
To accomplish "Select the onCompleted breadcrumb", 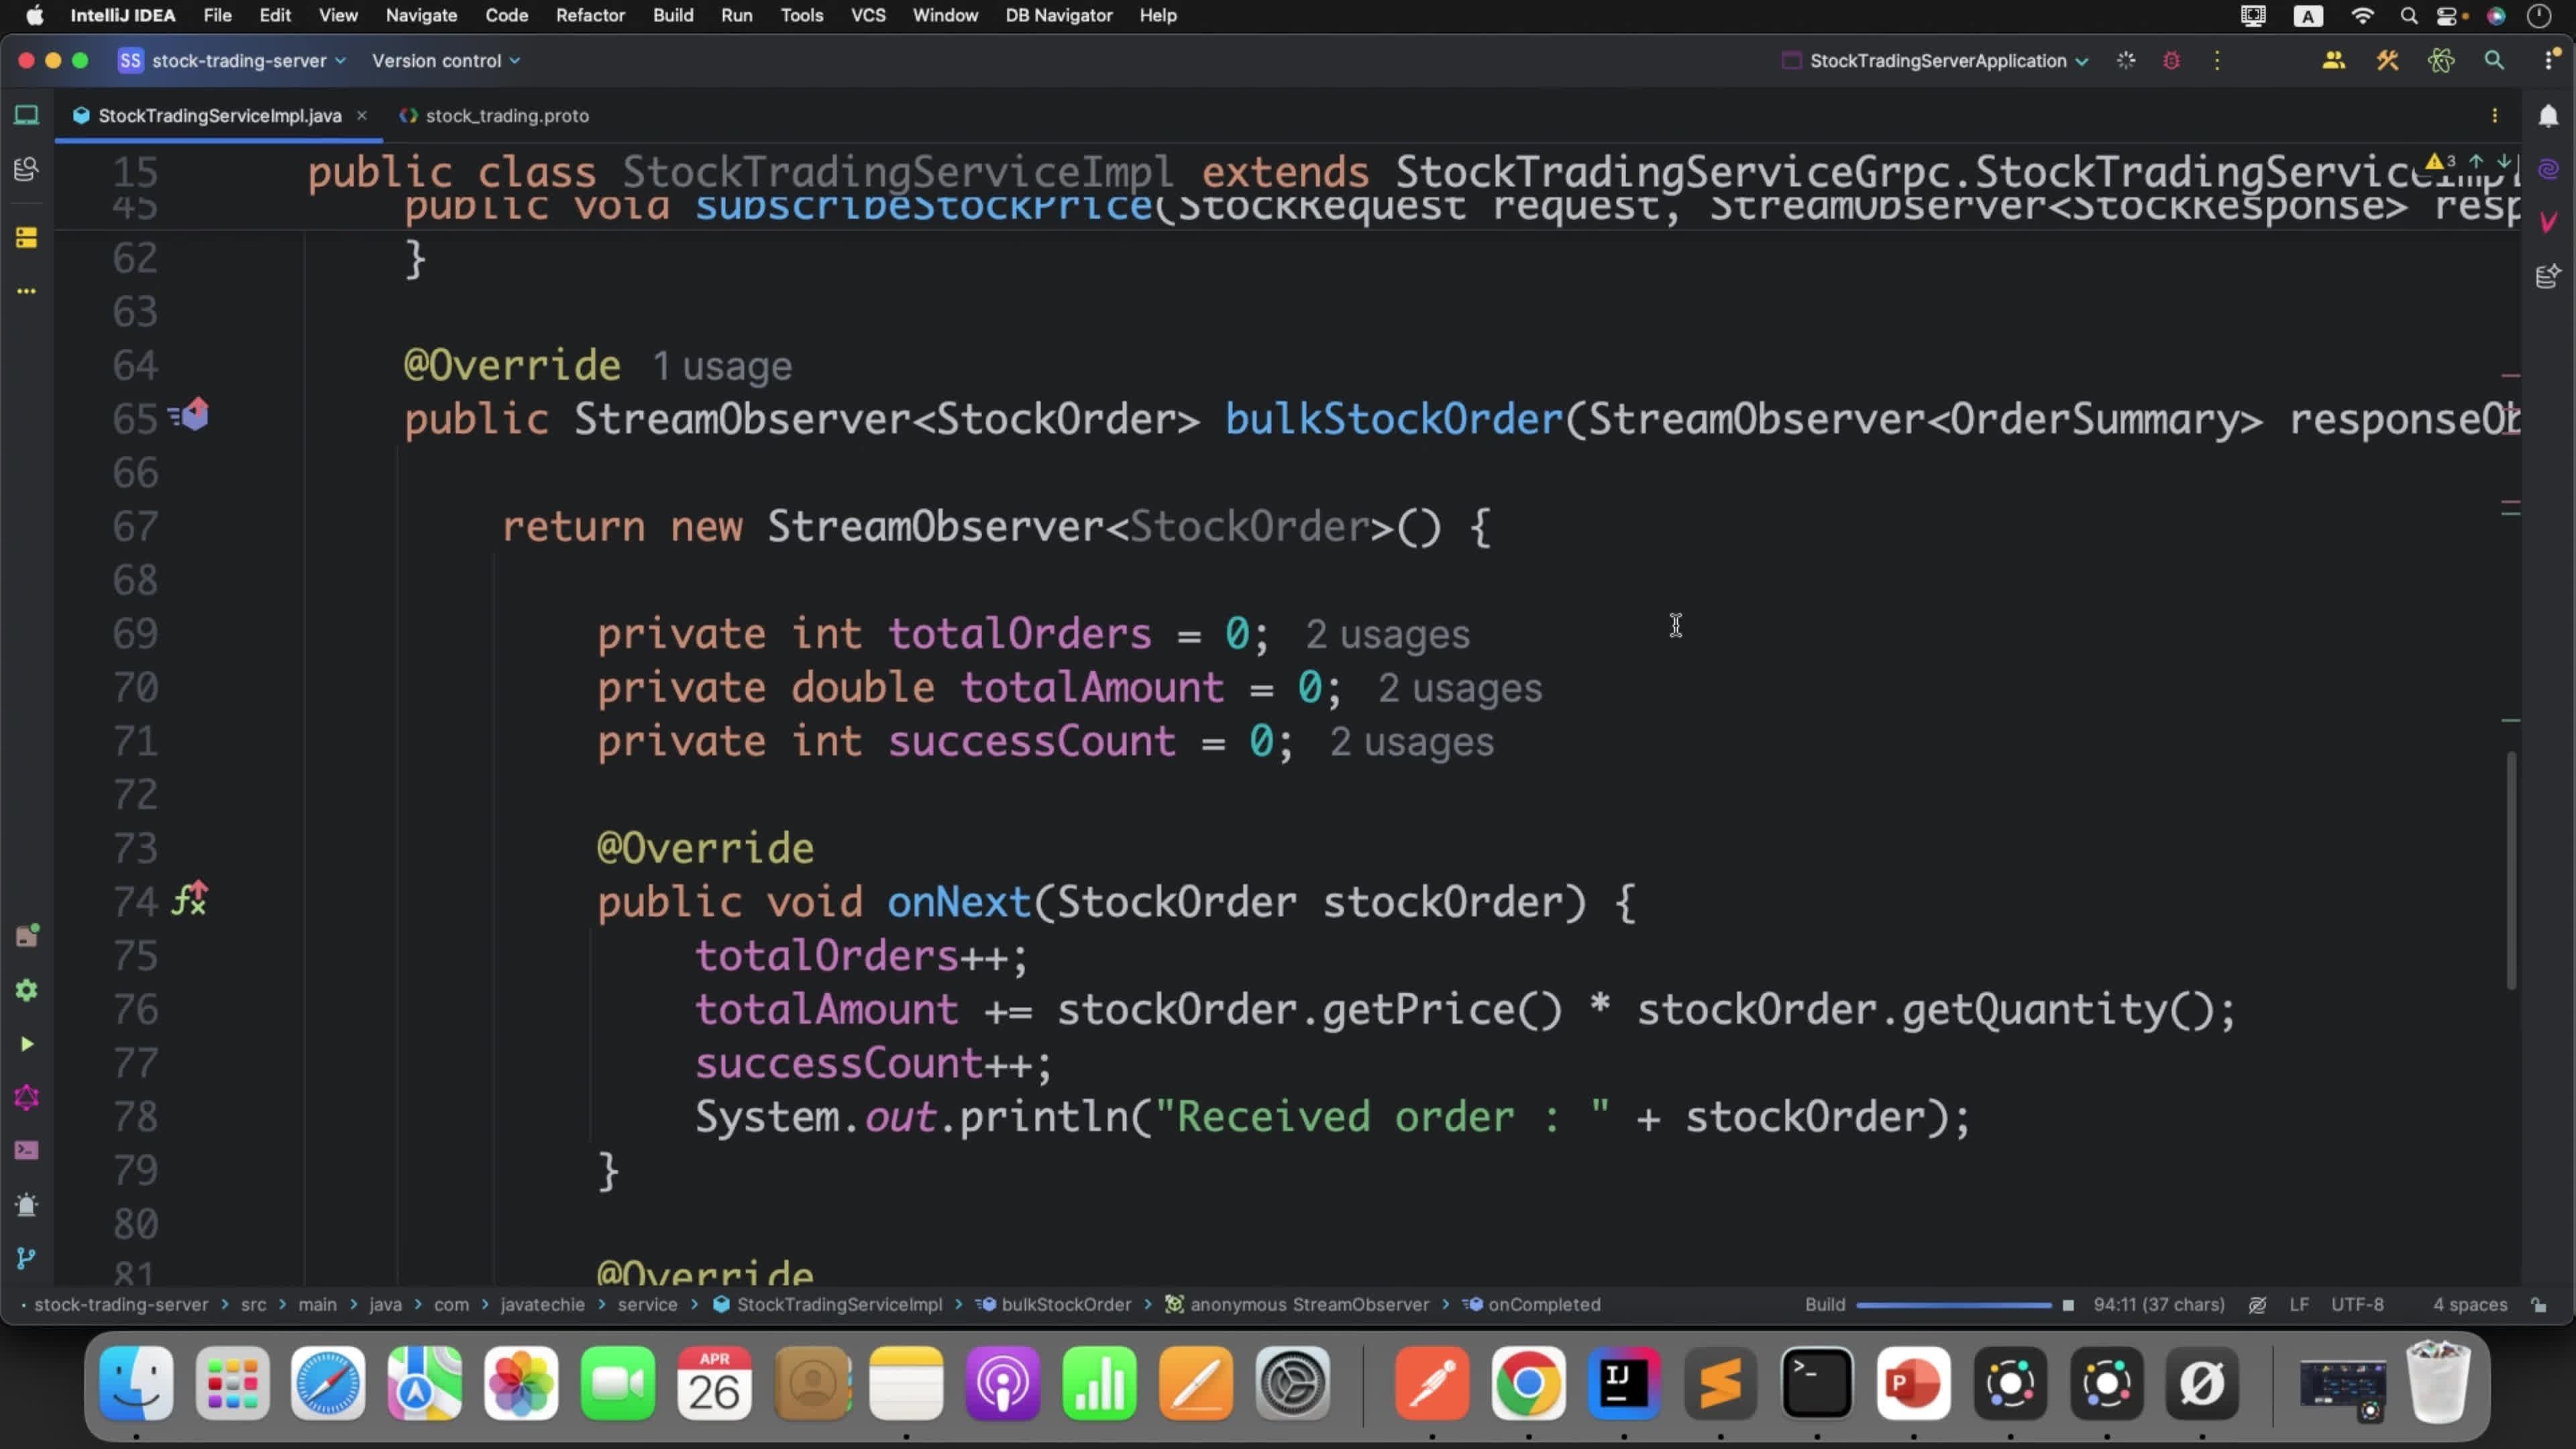I will click(x=1532, y=1305).
